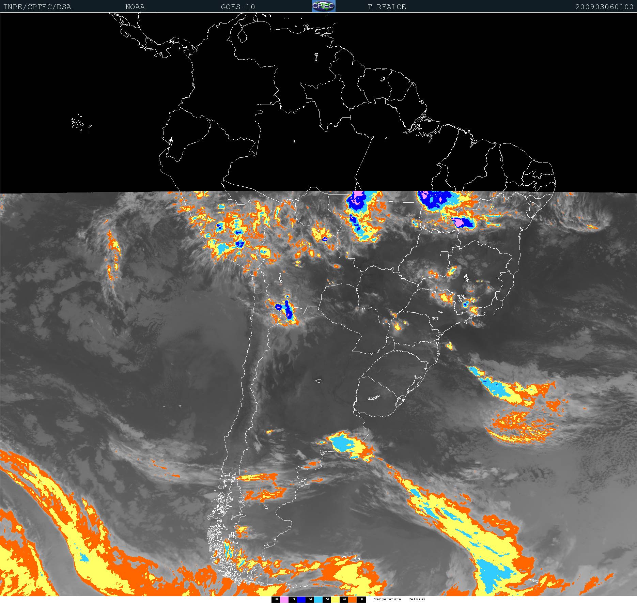This screenshot has height=603, width=637.
Task: Pick the light blue legend color swatch
Action: tap(318, 599)
